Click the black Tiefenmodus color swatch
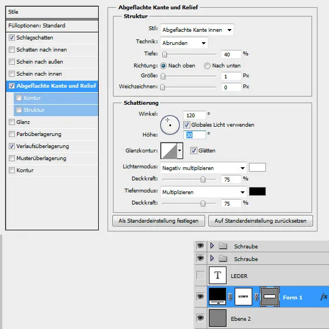 tap(257, 192)
